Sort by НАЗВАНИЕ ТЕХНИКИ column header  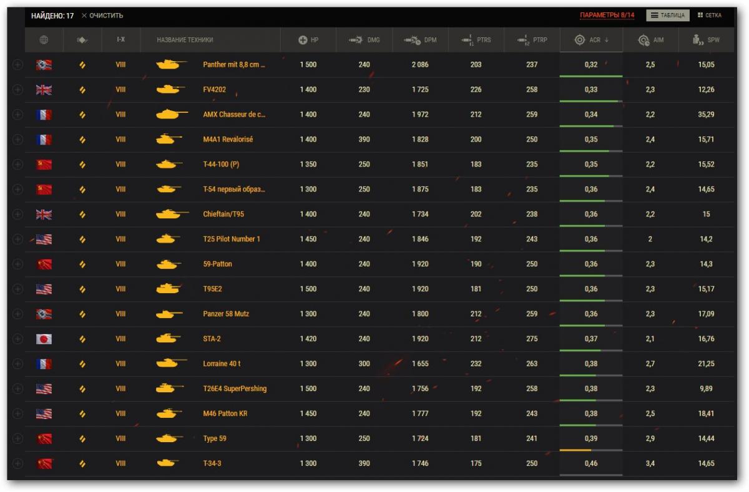(185, 40)
